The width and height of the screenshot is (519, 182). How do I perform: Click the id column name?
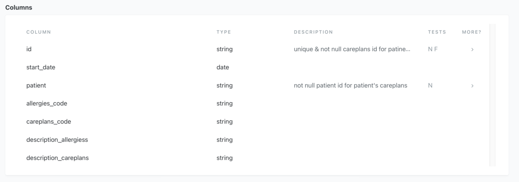click(29, 49)
